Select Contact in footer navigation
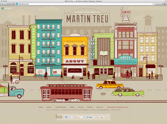167x124 pixels. pos(100,107)
